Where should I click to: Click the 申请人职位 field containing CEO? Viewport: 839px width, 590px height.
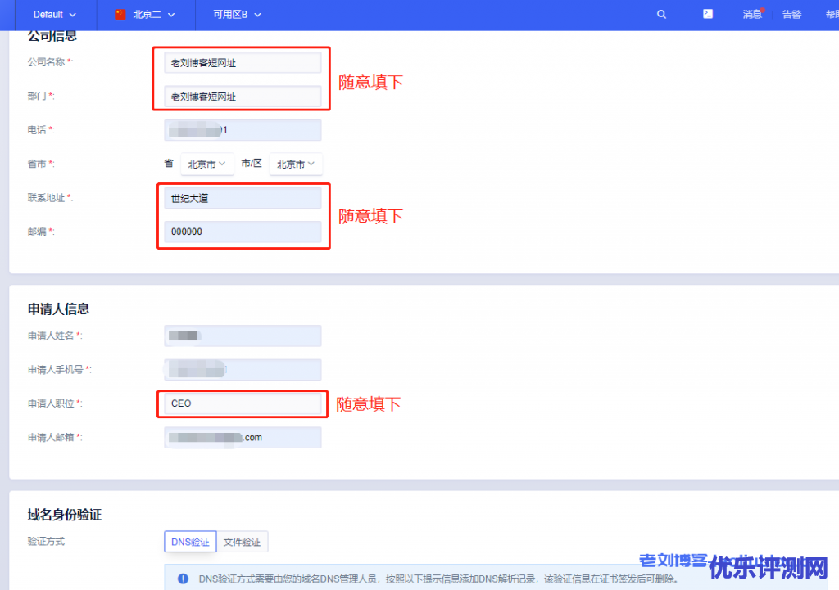243,403
